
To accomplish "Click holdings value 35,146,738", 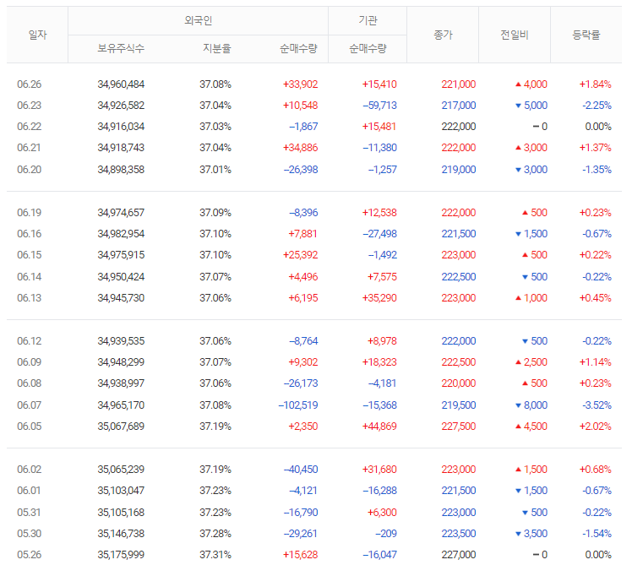I will pos(121,534).
